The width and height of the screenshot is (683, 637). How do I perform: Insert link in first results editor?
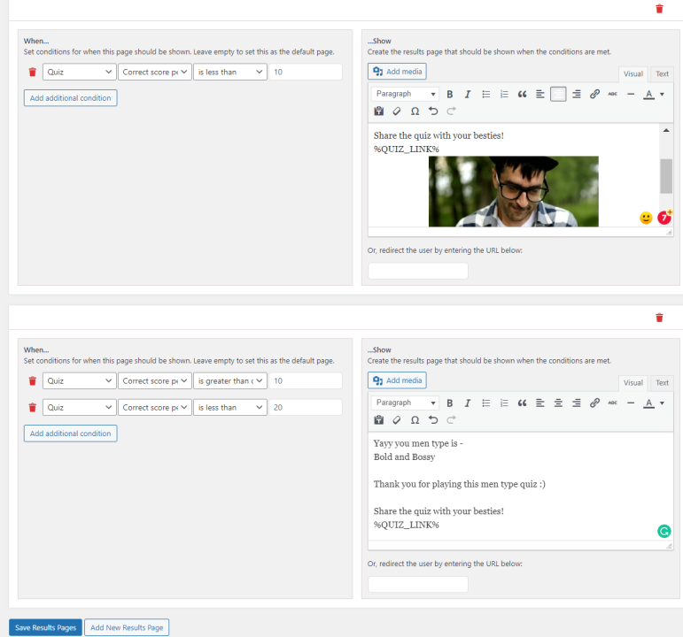click(594, 94)
